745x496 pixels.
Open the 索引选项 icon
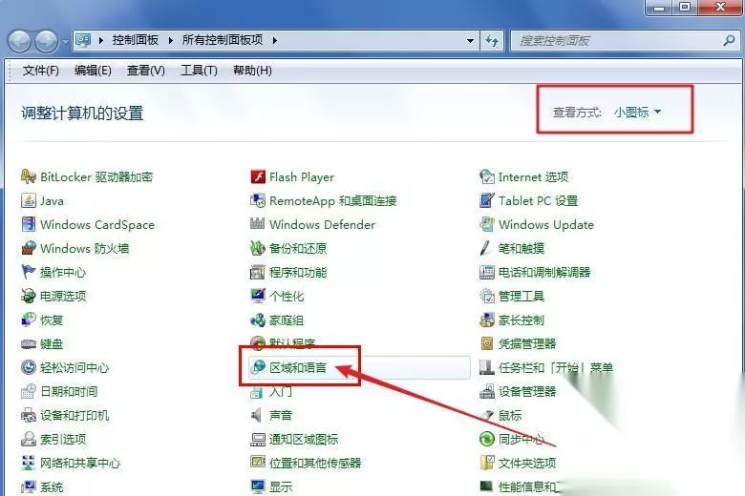pos(29,439)
